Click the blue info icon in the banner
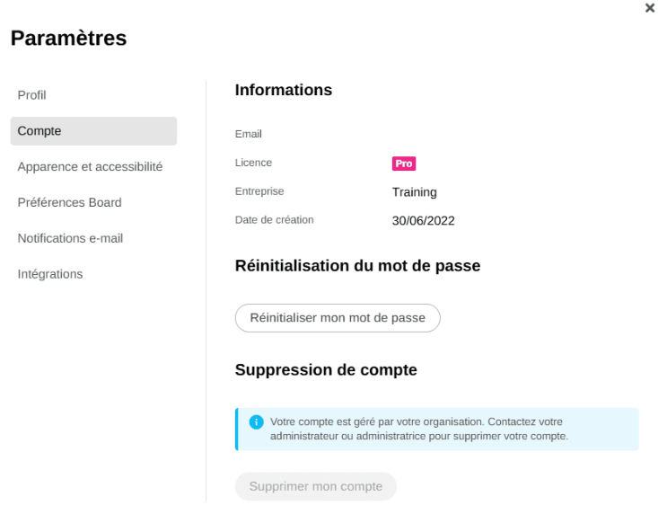 (256, 422)
